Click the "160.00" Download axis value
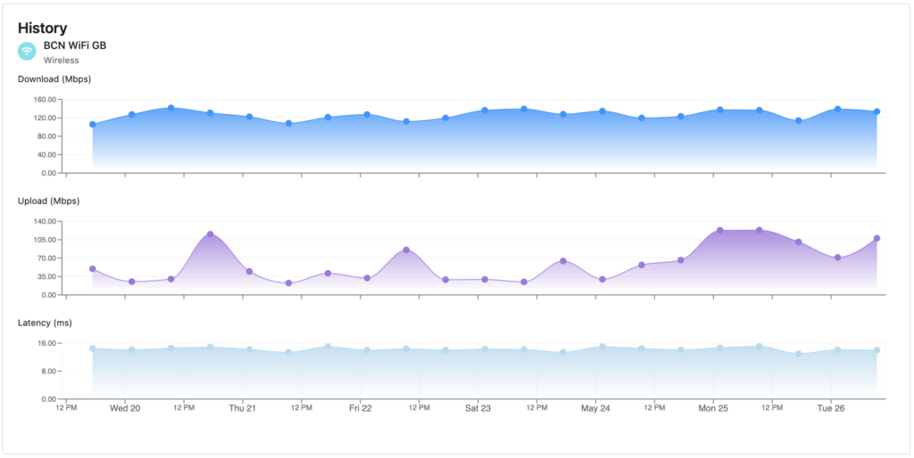Viewport: 914px width, 458px height. point(45,100)
